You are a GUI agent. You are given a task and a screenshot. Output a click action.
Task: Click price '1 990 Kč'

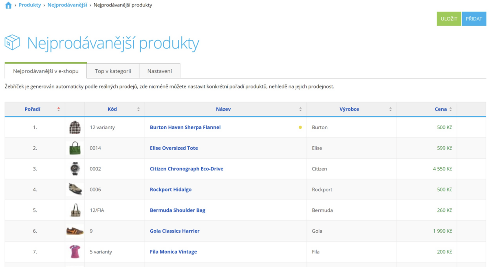tap(442, 231)
